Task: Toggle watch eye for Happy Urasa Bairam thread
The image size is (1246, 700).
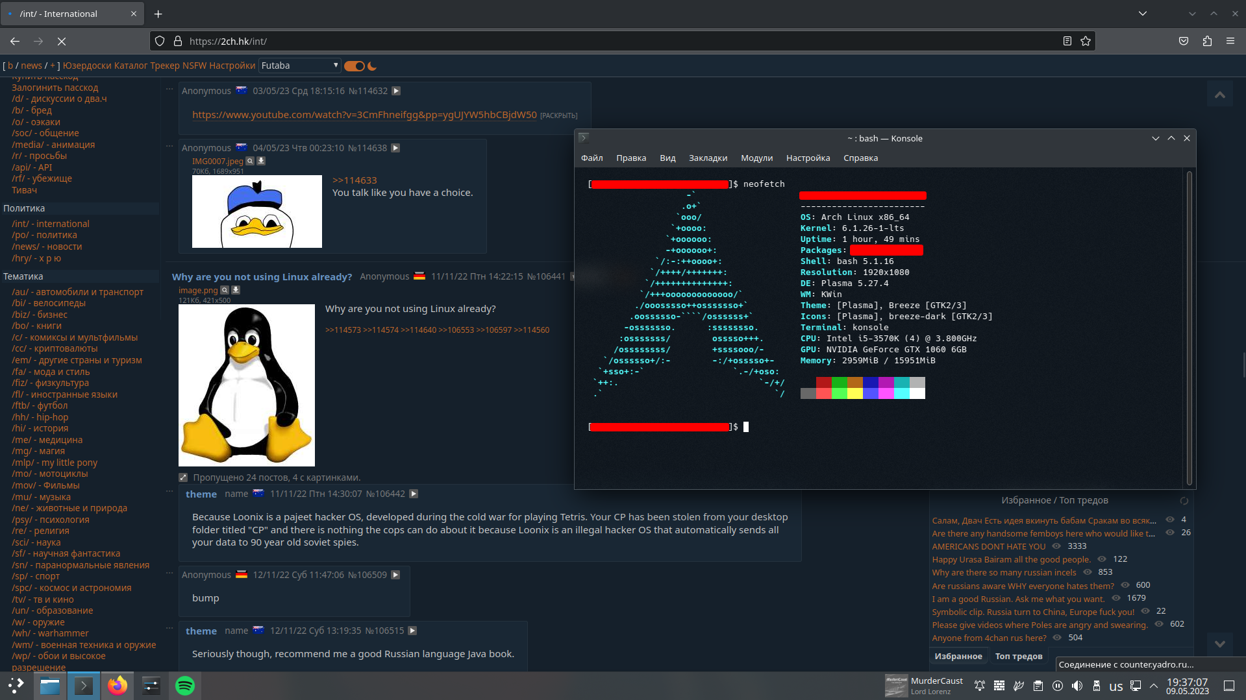Action: [1102, 559]
